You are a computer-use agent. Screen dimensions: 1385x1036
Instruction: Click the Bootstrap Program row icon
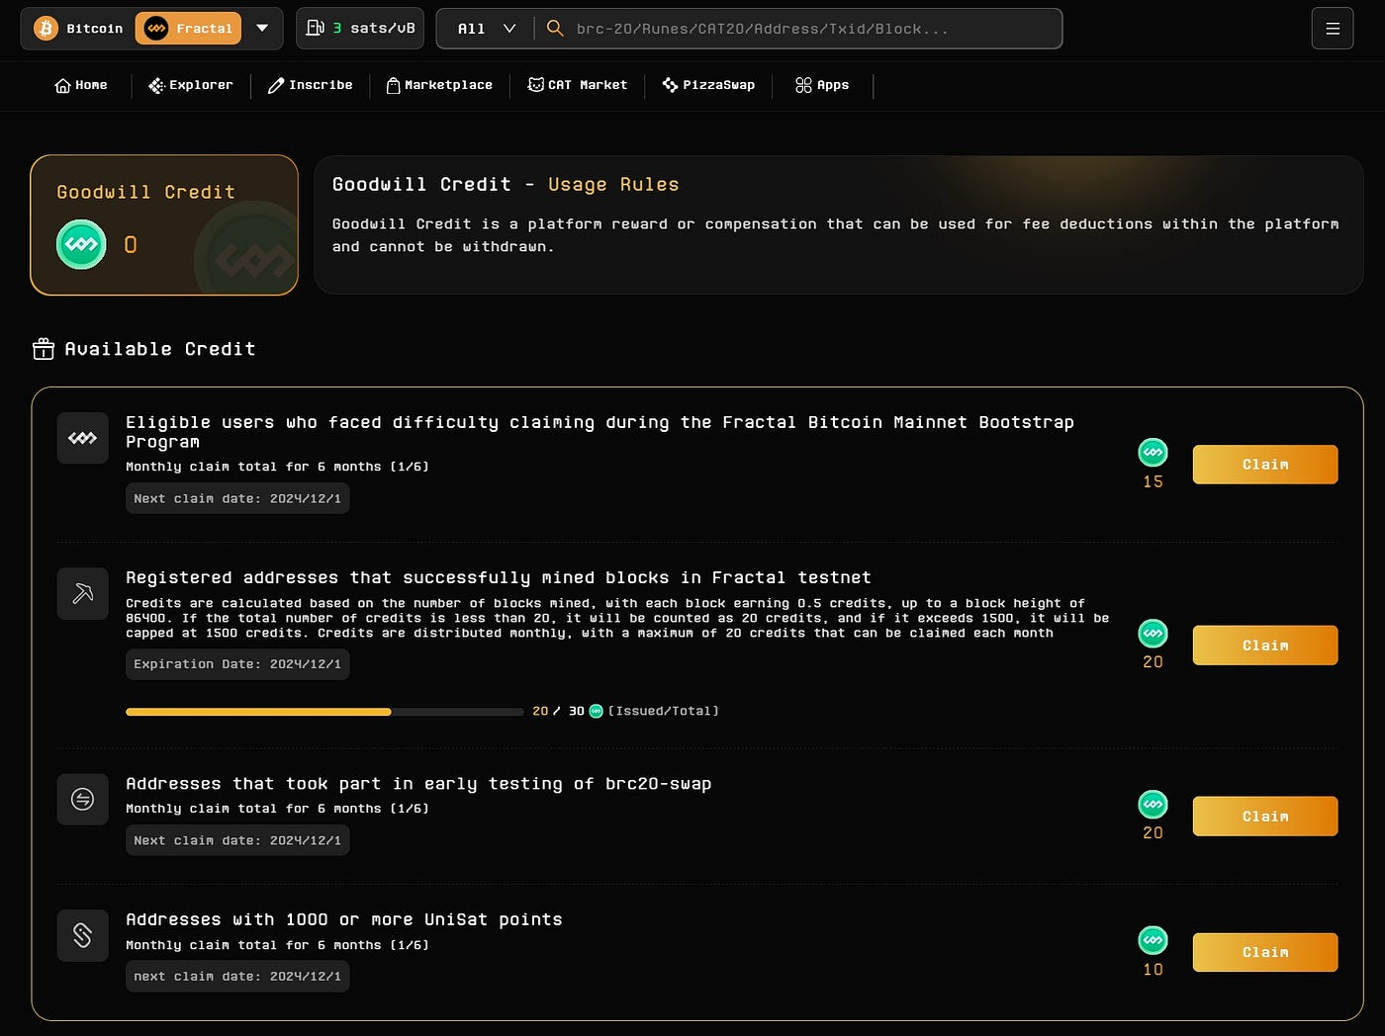tap(82, 438)
